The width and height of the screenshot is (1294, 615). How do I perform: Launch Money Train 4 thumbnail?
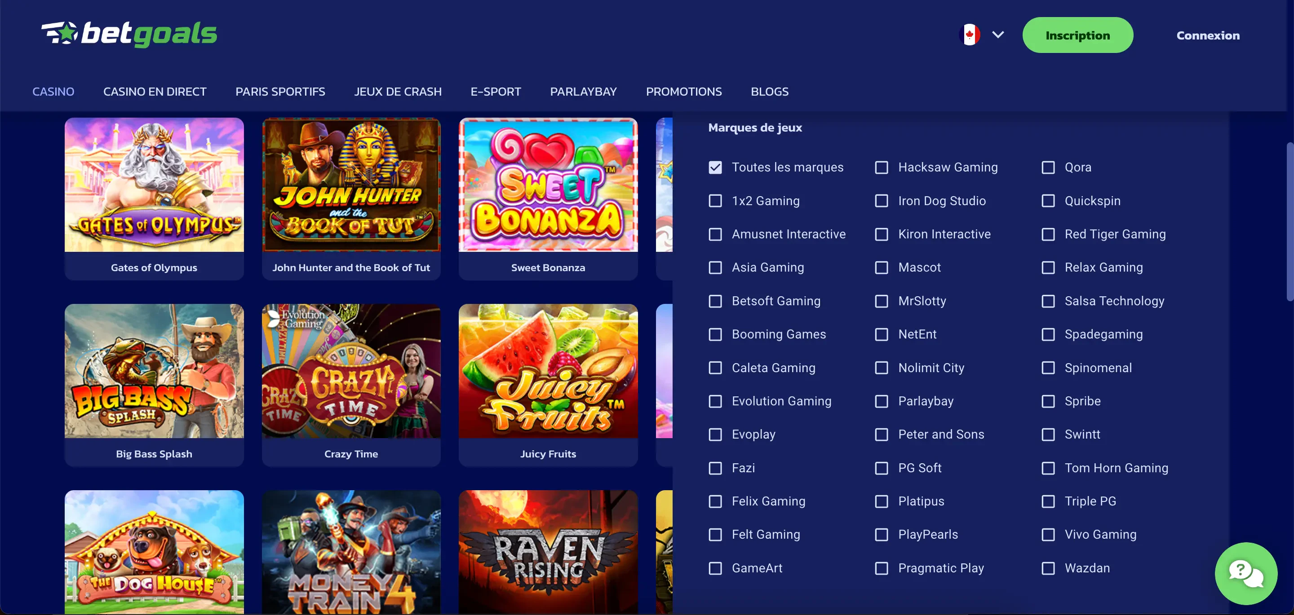click(351, 552)
